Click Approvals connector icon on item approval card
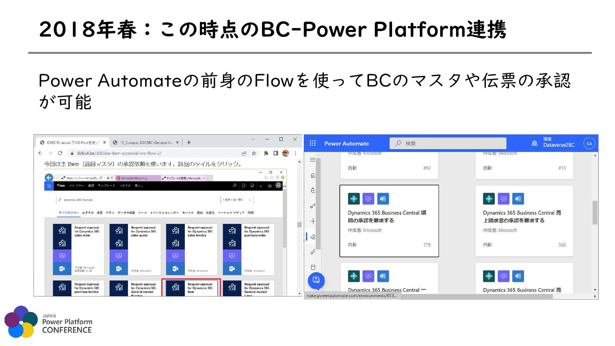 [x=368, y=199]
